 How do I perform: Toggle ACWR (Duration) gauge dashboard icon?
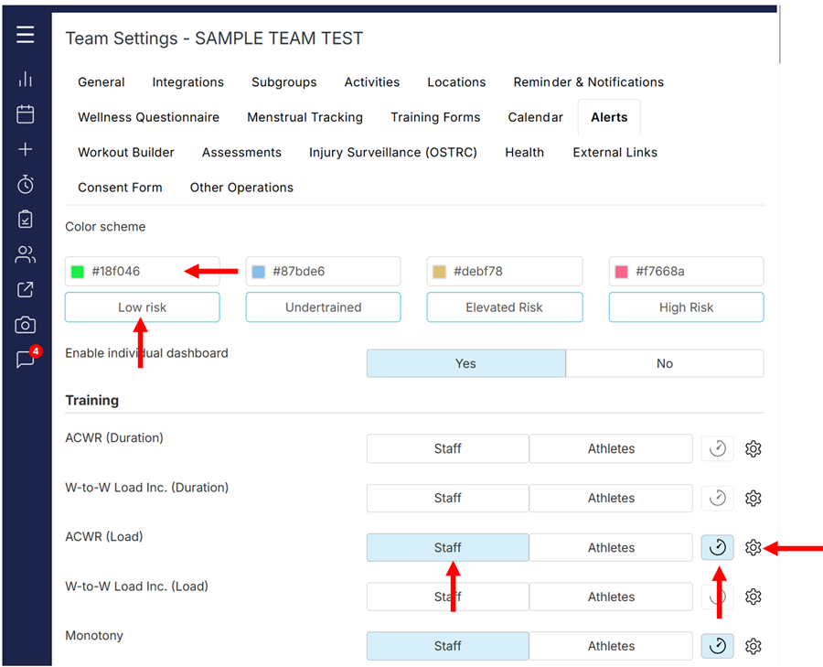click(x=718, y=448)
